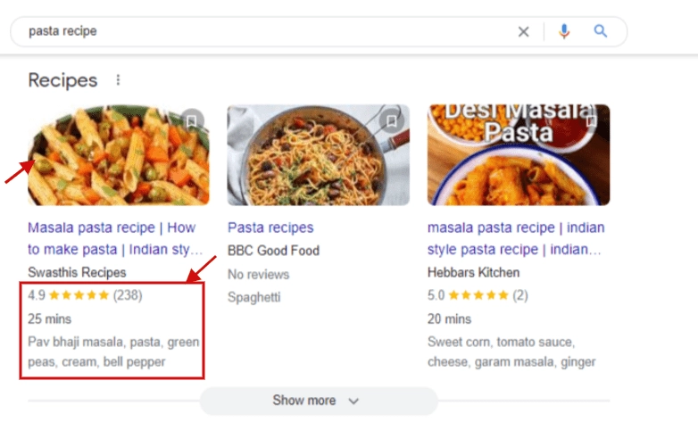
Task: Click the Swasthis Recipes source name
Action: point(77,272)
